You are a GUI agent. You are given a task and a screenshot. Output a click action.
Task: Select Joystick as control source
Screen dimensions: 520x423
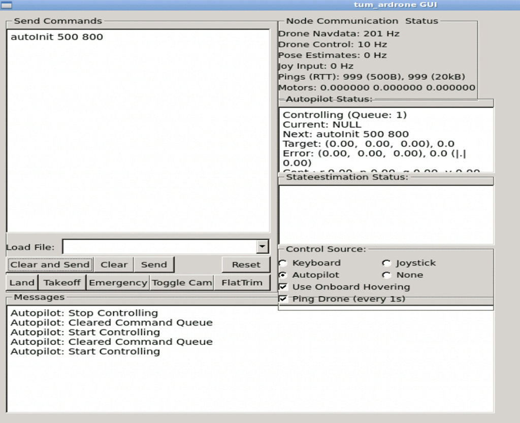(387, 263)
